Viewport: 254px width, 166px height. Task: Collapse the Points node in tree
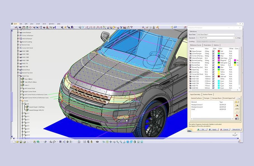click(20, 101)
